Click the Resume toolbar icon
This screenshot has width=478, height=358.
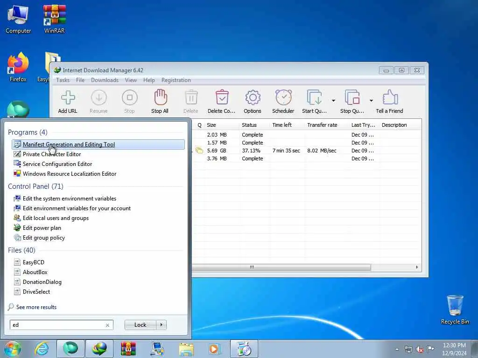tap(98, 102)
